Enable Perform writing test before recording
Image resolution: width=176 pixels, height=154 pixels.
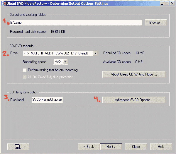(25, 70)
